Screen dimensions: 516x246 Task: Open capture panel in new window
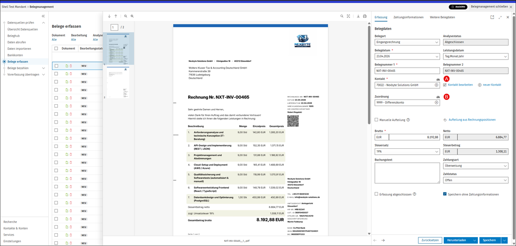(x=492, y=17)
